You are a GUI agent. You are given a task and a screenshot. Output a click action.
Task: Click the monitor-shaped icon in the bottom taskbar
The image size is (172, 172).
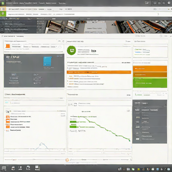tap(4, 168)
